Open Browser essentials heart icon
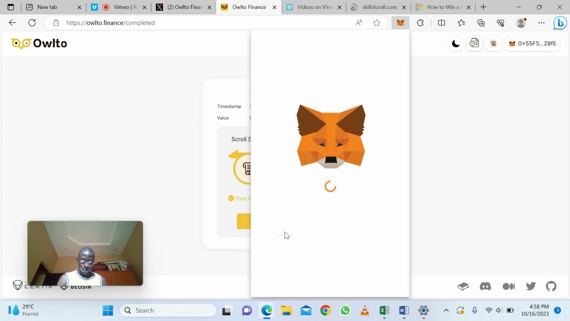Image resolution: width=570 pixels, height=321 pixels. click(501, 23)
